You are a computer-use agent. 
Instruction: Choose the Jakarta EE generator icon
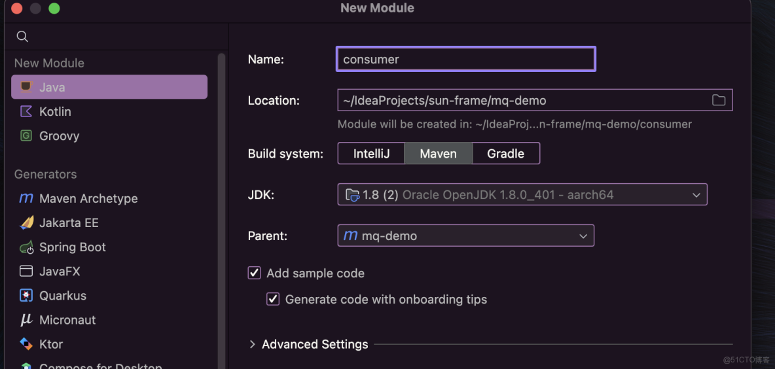tap(26, 223)
